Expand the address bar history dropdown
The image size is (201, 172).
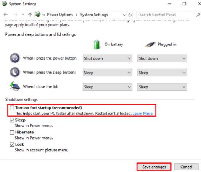tap(124, 15)
